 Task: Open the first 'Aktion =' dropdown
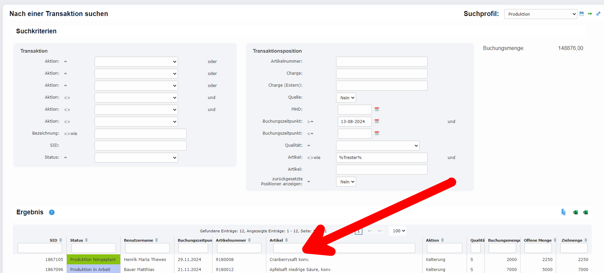point(136,62)
